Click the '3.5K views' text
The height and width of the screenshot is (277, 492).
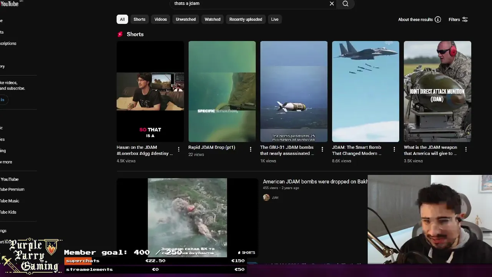pyautogui.click(x=413, y=161)
